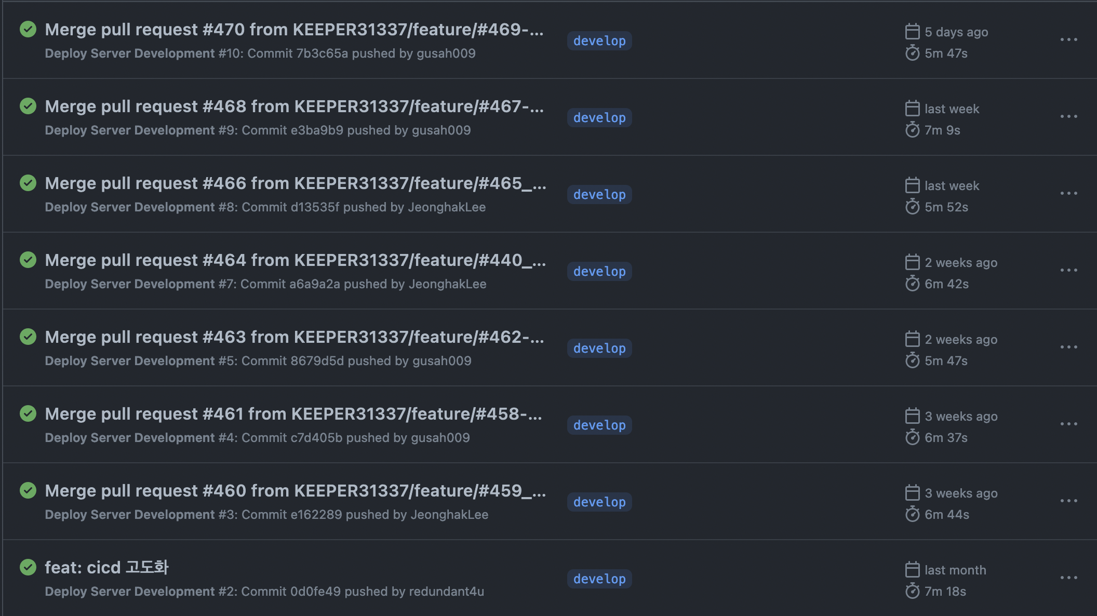Select the develop branch tag on run #2
The width and height of the screenshot is (1097, 616).
(599, 579)
